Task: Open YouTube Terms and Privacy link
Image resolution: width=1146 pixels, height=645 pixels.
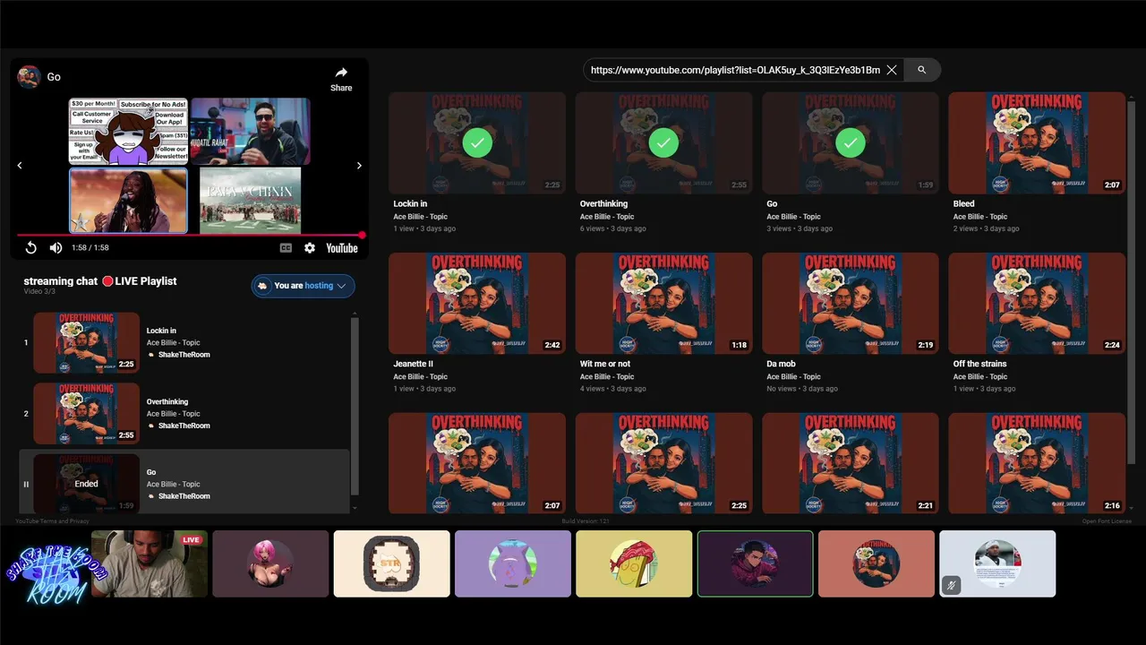Action: pos(52,521)
